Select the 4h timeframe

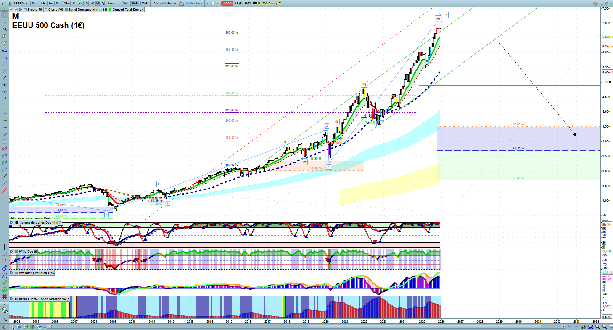click(81, 4)
